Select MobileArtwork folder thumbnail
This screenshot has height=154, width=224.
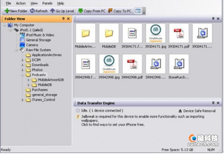(85, 33)
